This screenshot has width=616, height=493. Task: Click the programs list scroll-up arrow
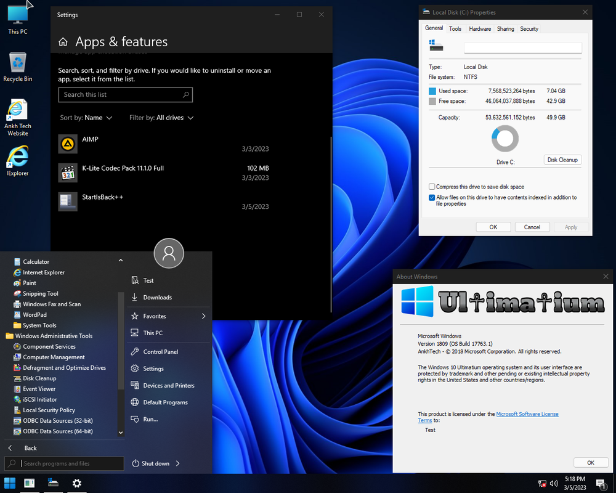pos(121,260)
